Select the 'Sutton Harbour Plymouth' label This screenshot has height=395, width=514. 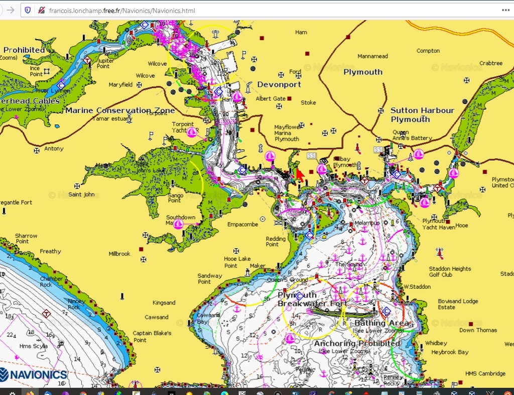coord(423,115)
